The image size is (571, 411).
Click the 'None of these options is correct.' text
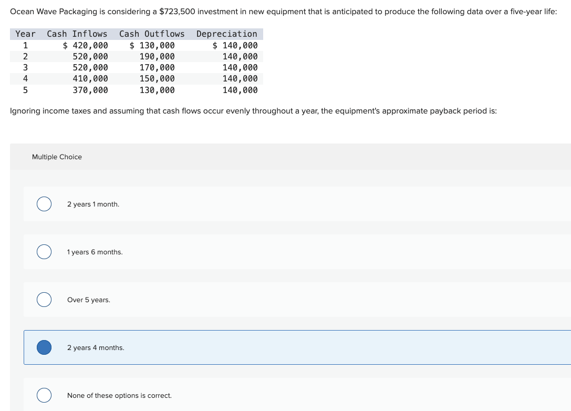(x=119, y=395)
